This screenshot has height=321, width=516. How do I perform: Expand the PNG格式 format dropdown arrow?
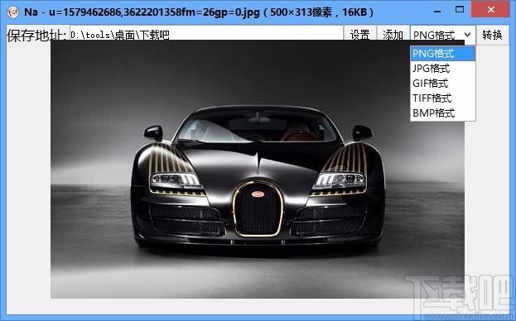coord(467,34)
